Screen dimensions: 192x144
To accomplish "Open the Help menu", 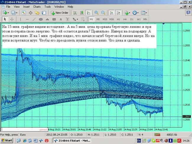I will point(70,7).
